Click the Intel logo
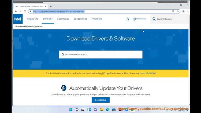Screen dimensions: 201x113 pyautogui.click(x=18, y=19)
